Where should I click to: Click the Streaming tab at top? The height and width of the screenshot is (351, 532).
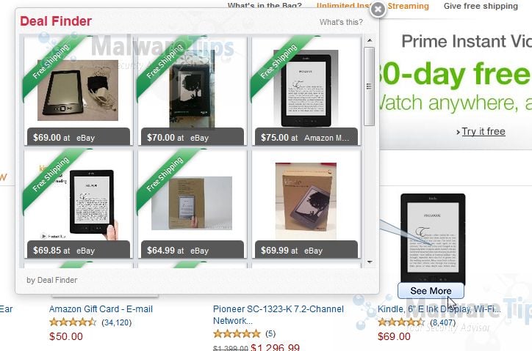pos(408,6)
